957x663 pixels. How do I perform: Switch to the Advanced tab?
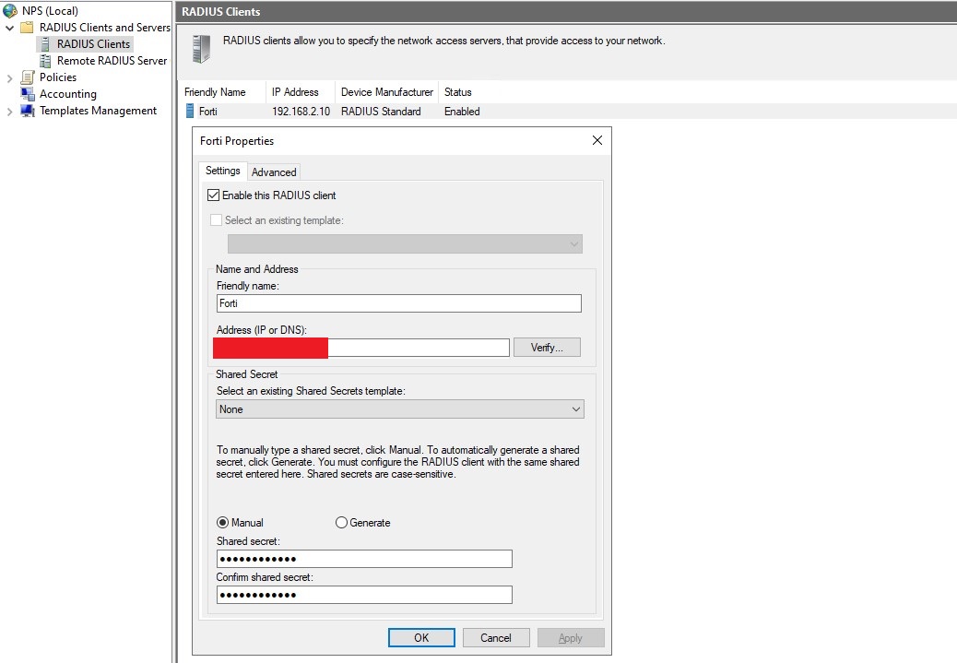(x=274, y=172)
